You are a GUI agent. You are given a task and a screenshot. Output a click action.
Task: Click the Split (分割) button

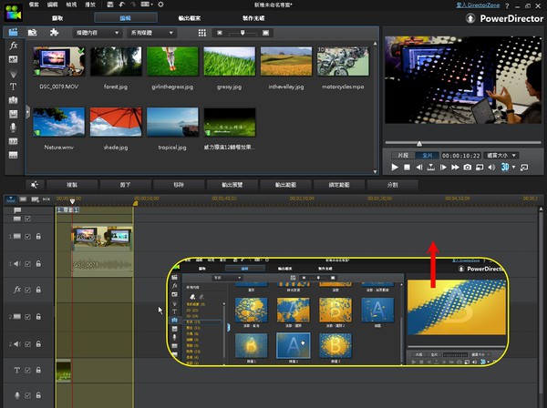coord(393,184)
